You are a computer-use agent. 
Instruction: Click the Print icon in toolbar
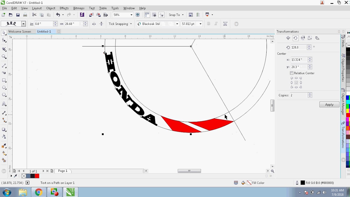[25, 15]
